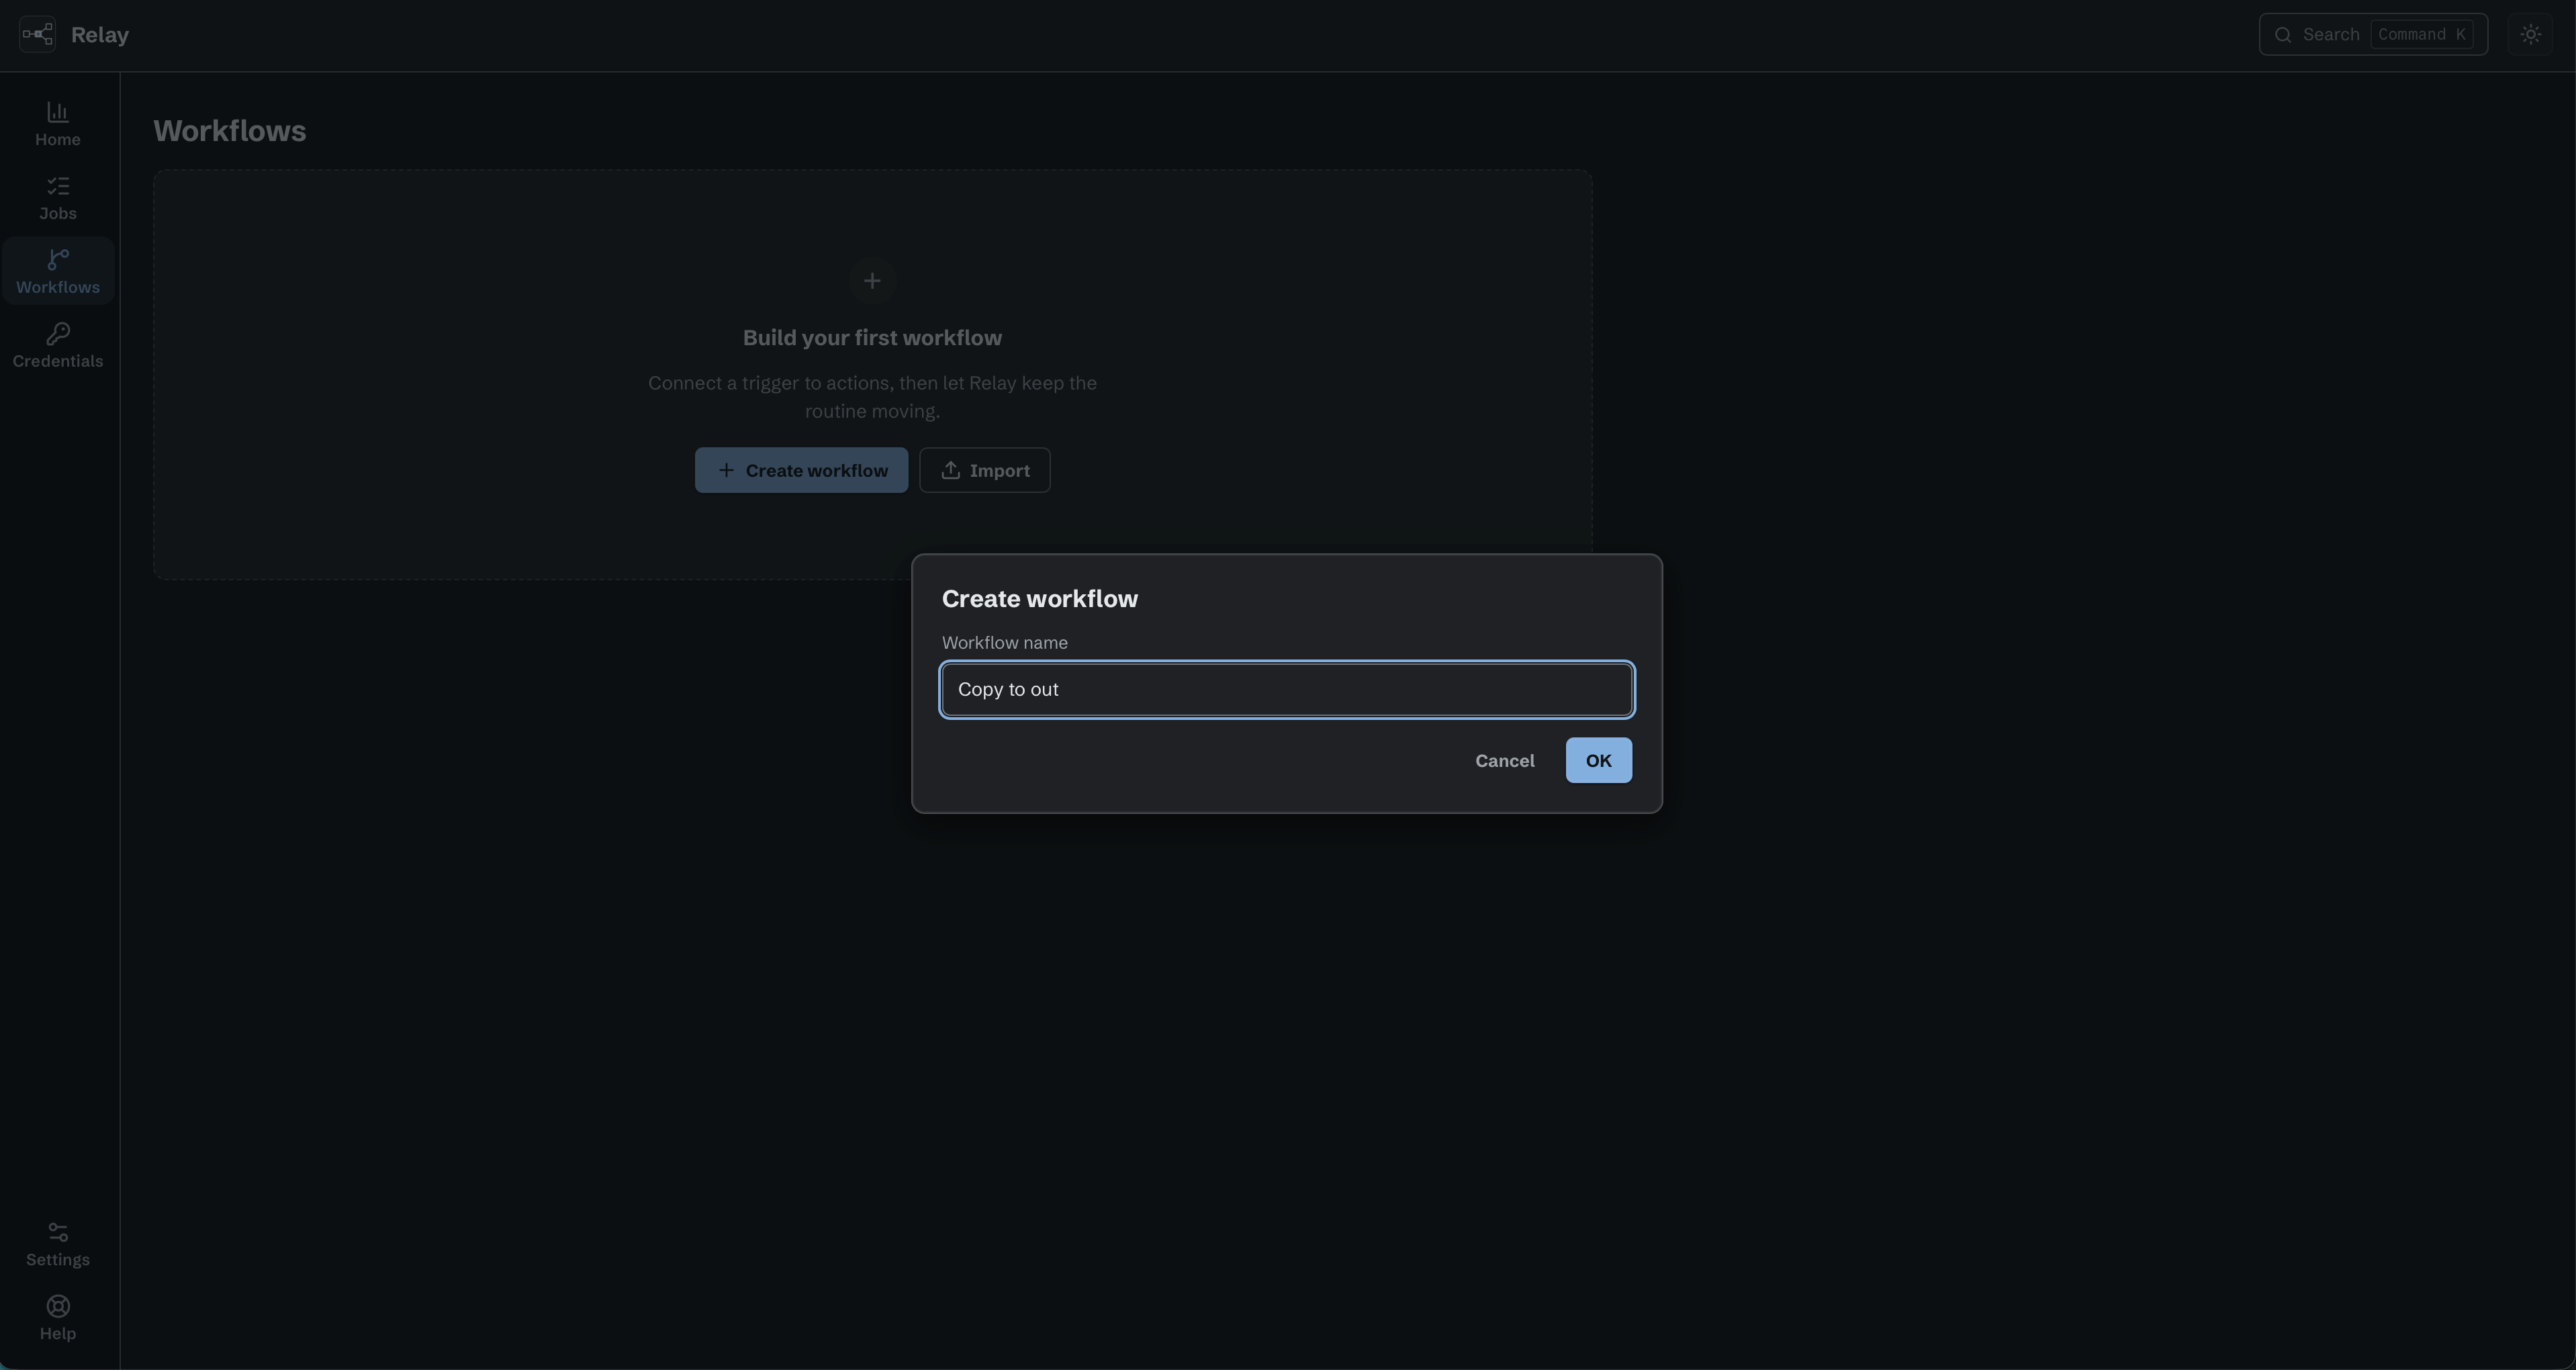Click the round plus icon above Build your first workflow
This screenshot has width=2576, height=1370.
click(x=872, y=281)
